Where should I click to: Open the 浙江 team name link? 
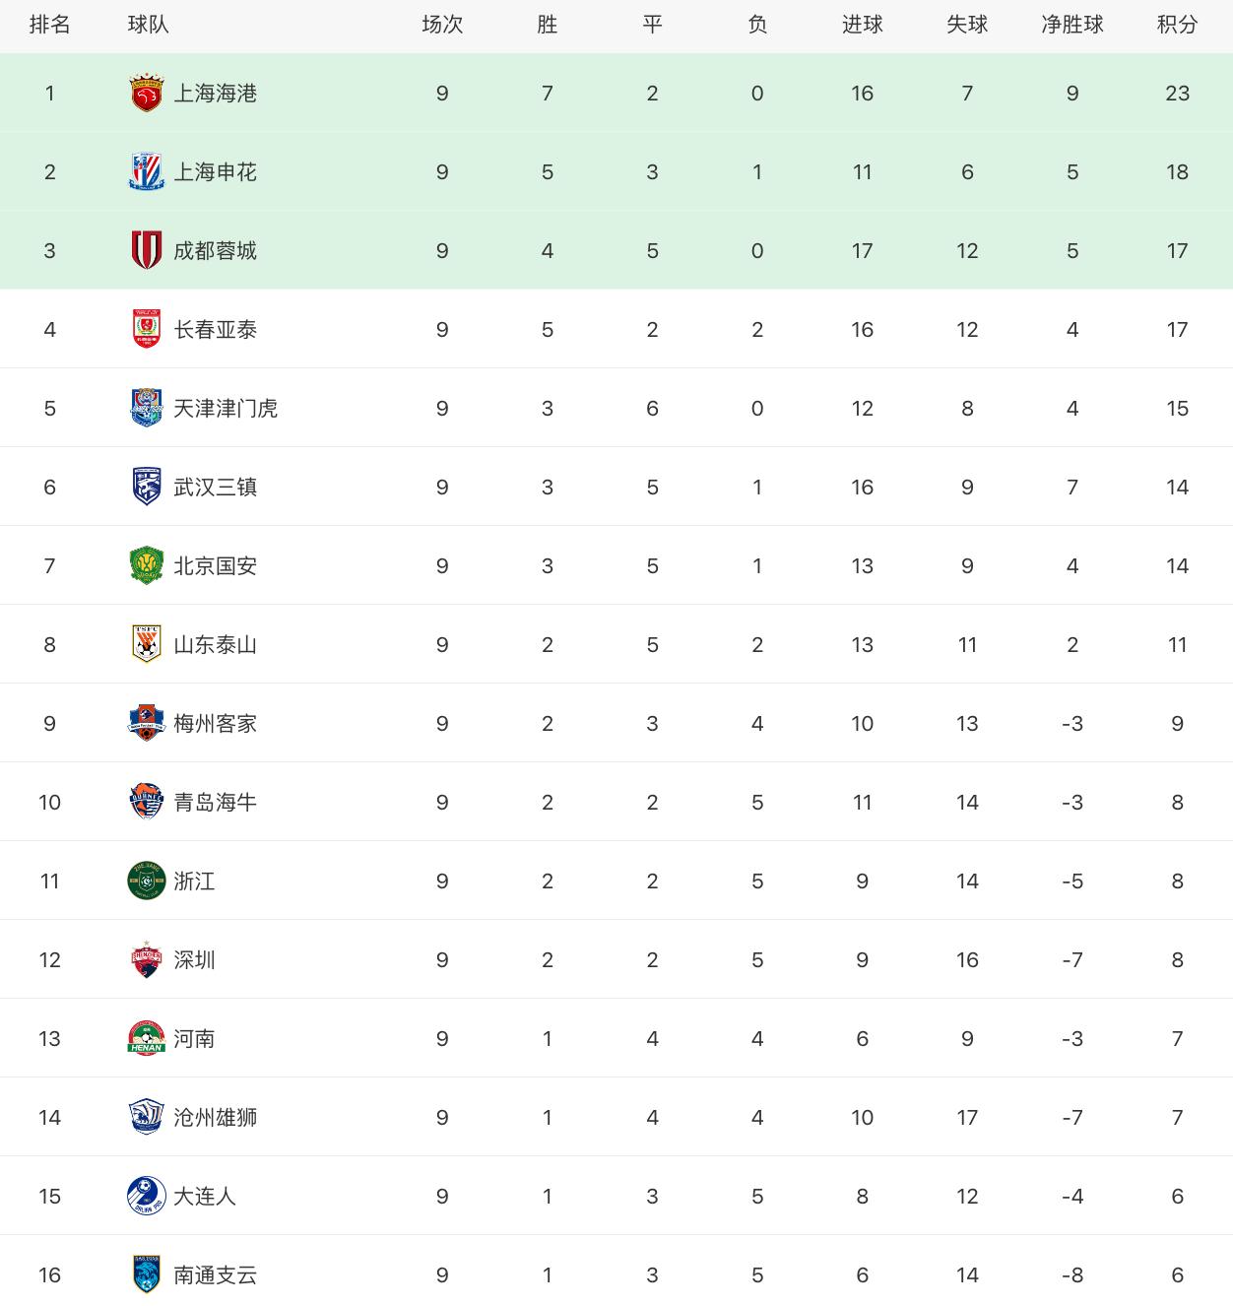pyautogui.click(x=194, y=881)
